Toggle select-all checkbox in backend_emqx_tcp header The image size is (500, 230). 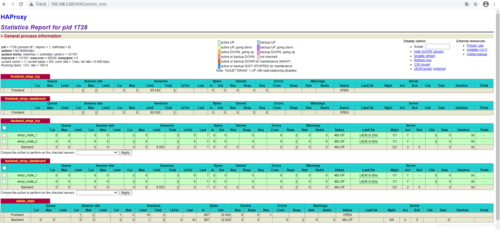(4, 128)
